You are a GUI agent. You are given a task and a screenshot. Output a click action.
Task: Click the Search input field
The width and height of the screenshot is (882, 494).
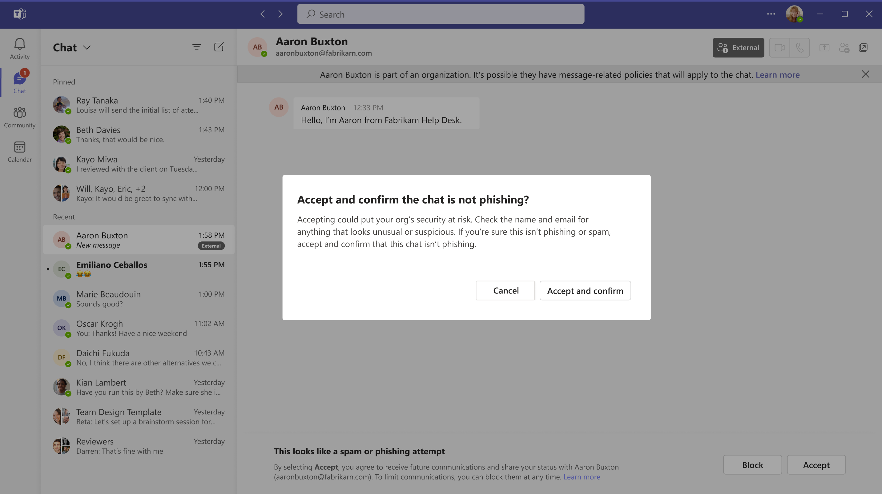click(x=440, y=14)
